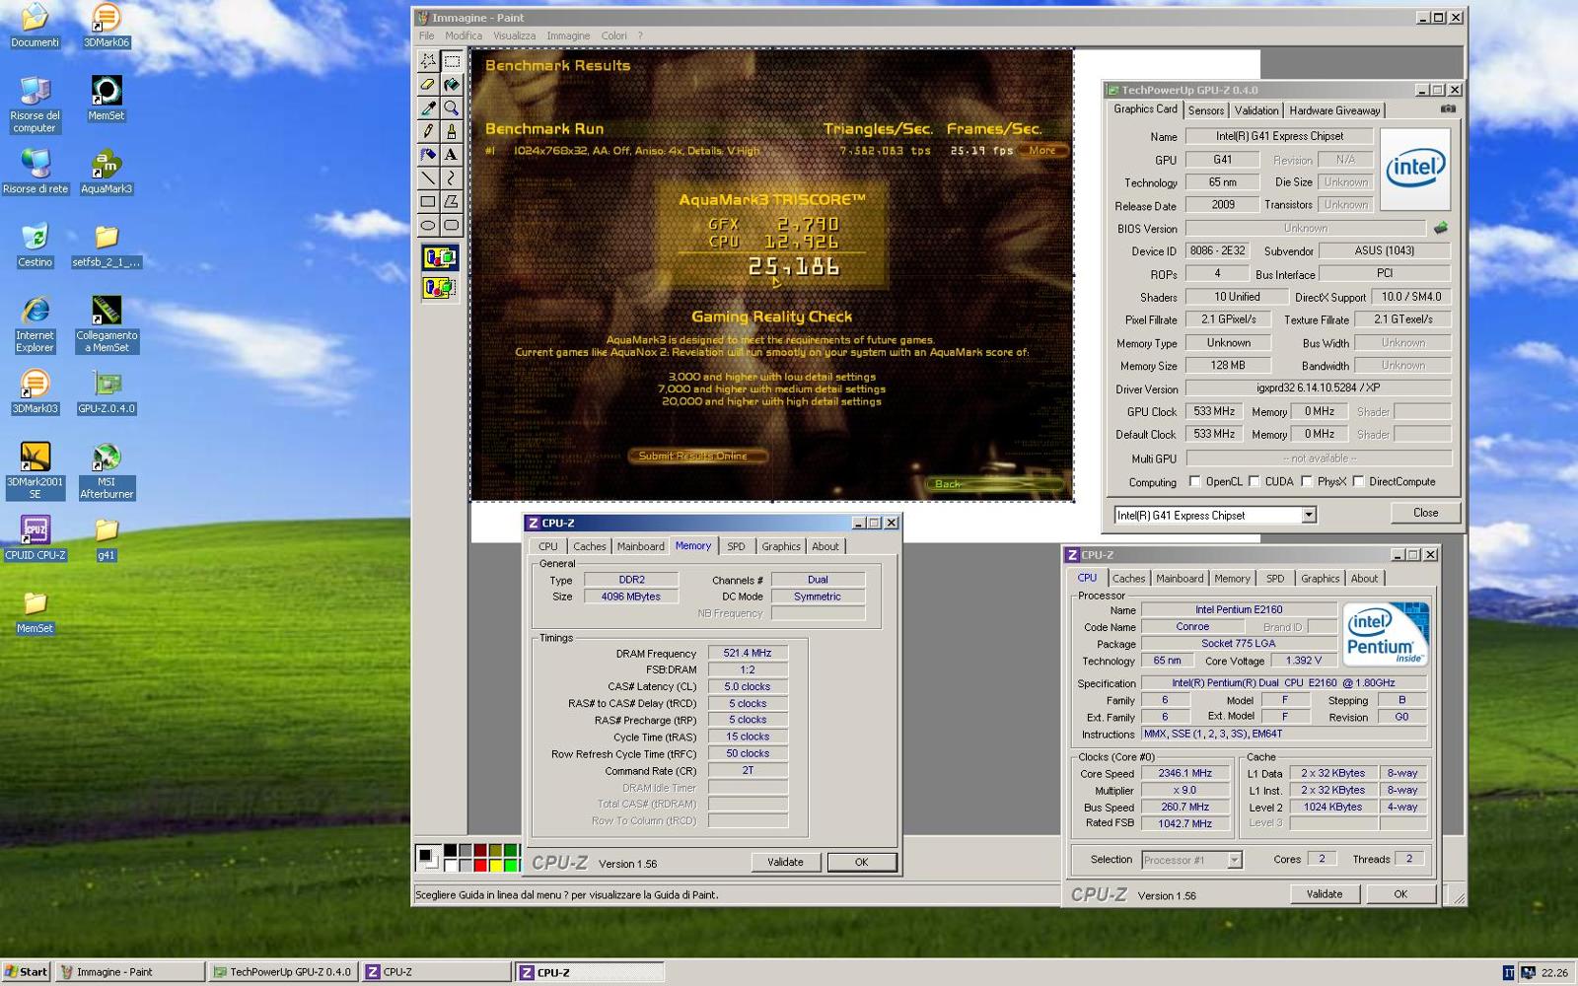Pick the dark green swatch in Paint palette

511,850
